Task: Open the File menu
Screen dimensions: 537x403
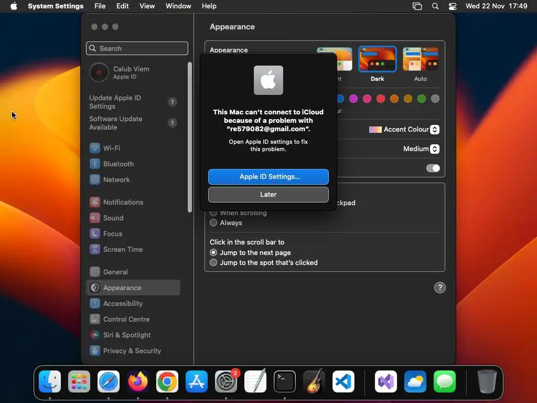Action: [100, 6]
